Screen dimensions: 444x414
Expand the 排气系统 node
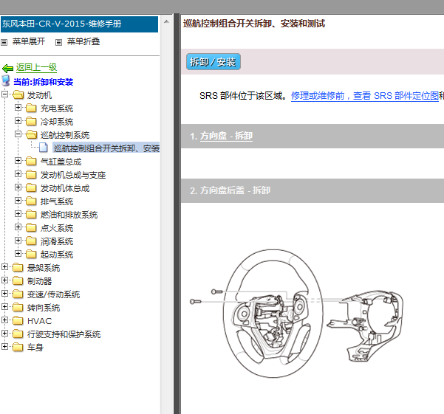coord(18,200)
